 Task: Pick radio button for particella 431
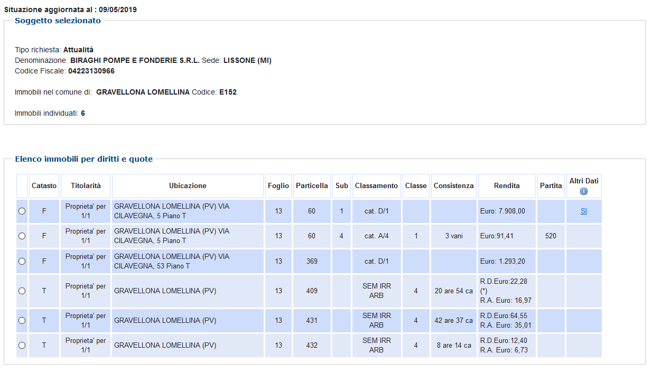[22, 320]
